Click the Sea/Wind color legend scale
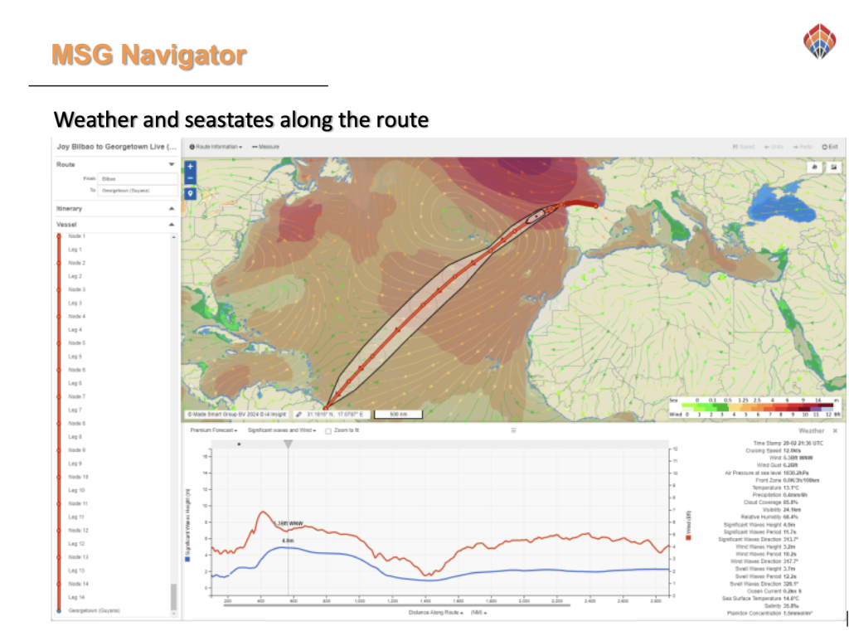The height and width of the screenshot is (636, 849). pos(754,407)
